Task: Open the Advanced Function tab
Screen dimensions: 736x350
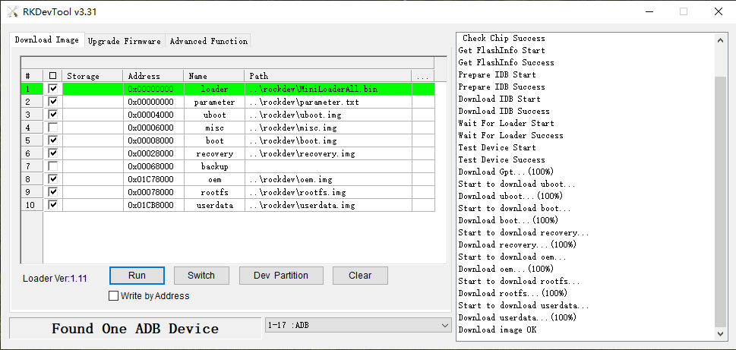Action: (x=208, y=41)
